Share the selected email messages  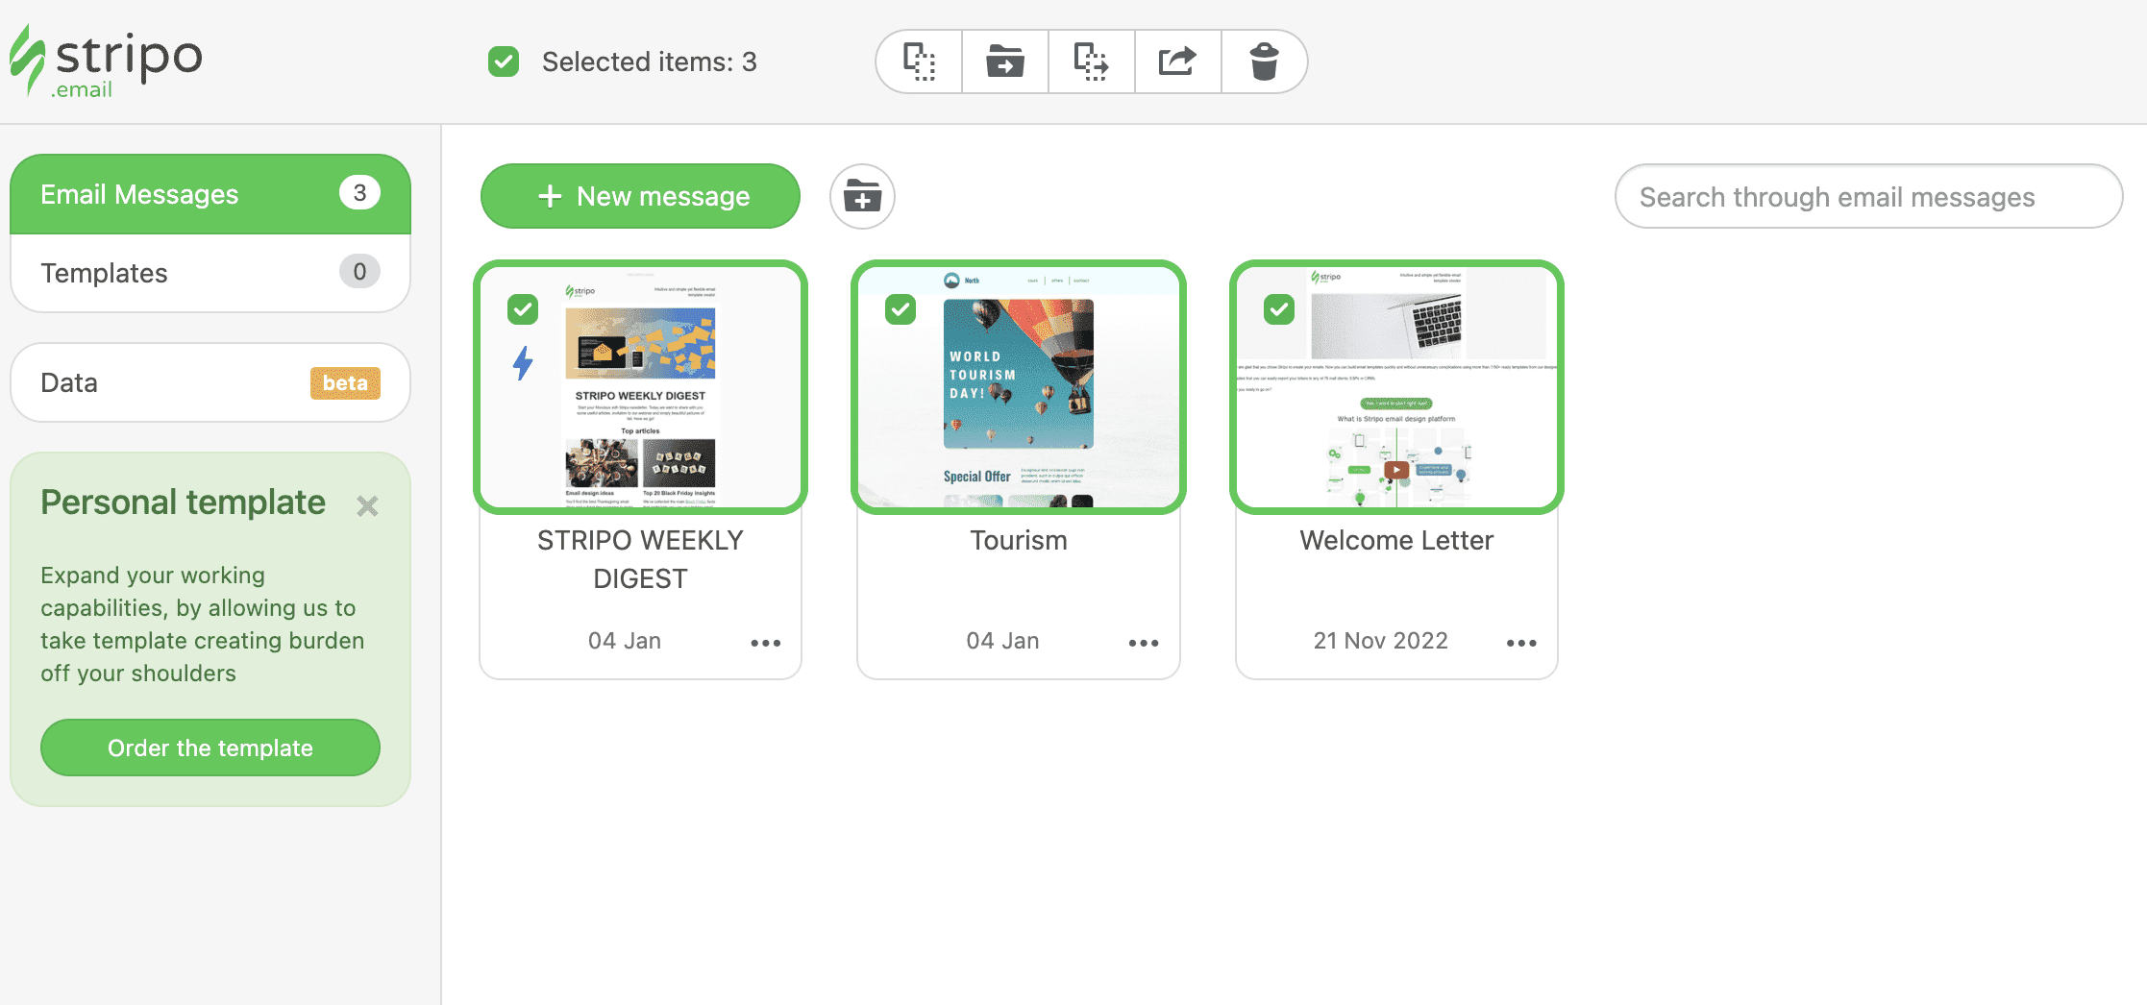pos(1176,61)
